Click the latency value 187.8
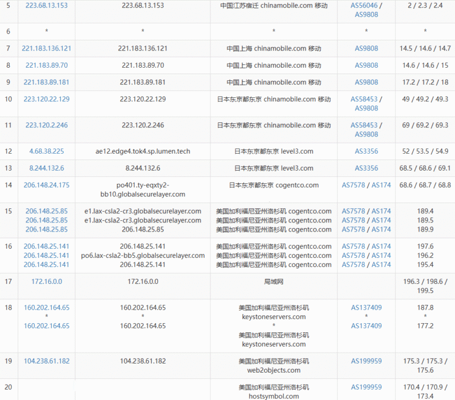Image resolution: width=455 pixels, height=400 pixels. point(425,307)
